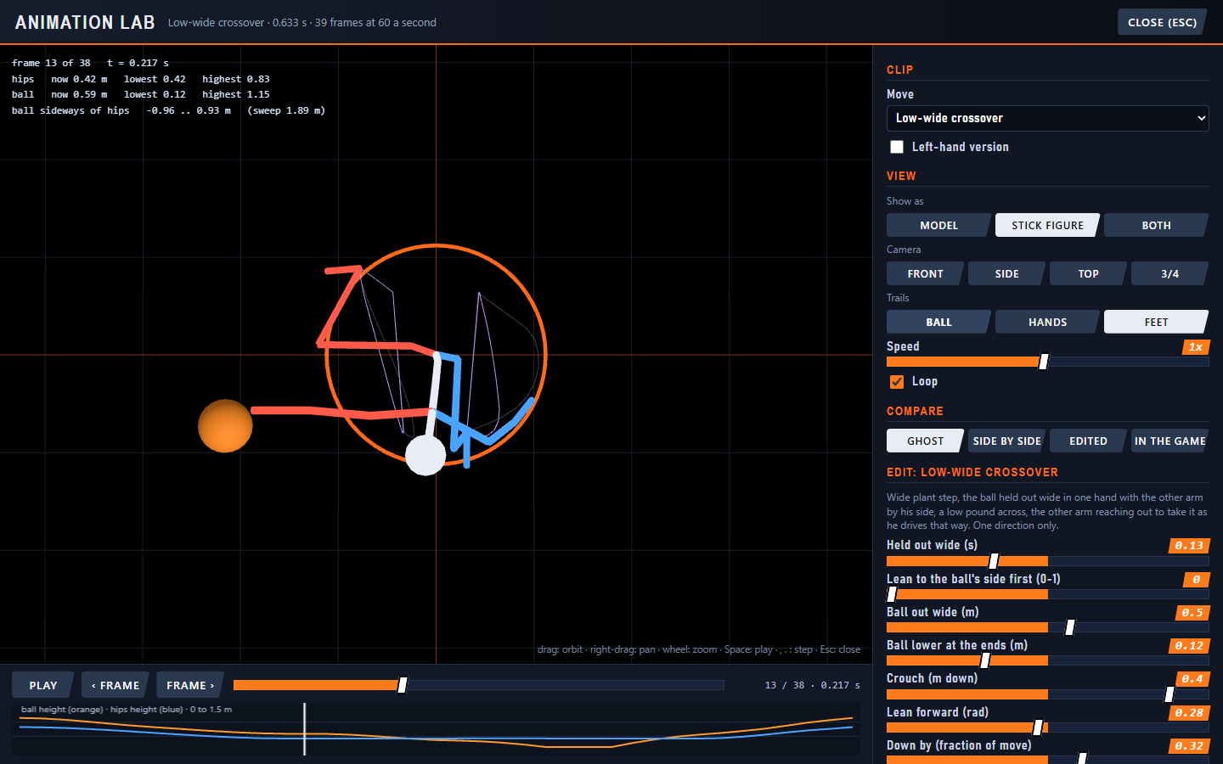Click the frame counter 13 / 38 · 0.217 s
This screenshot has width=1223, height=764.
pos(812,685)
